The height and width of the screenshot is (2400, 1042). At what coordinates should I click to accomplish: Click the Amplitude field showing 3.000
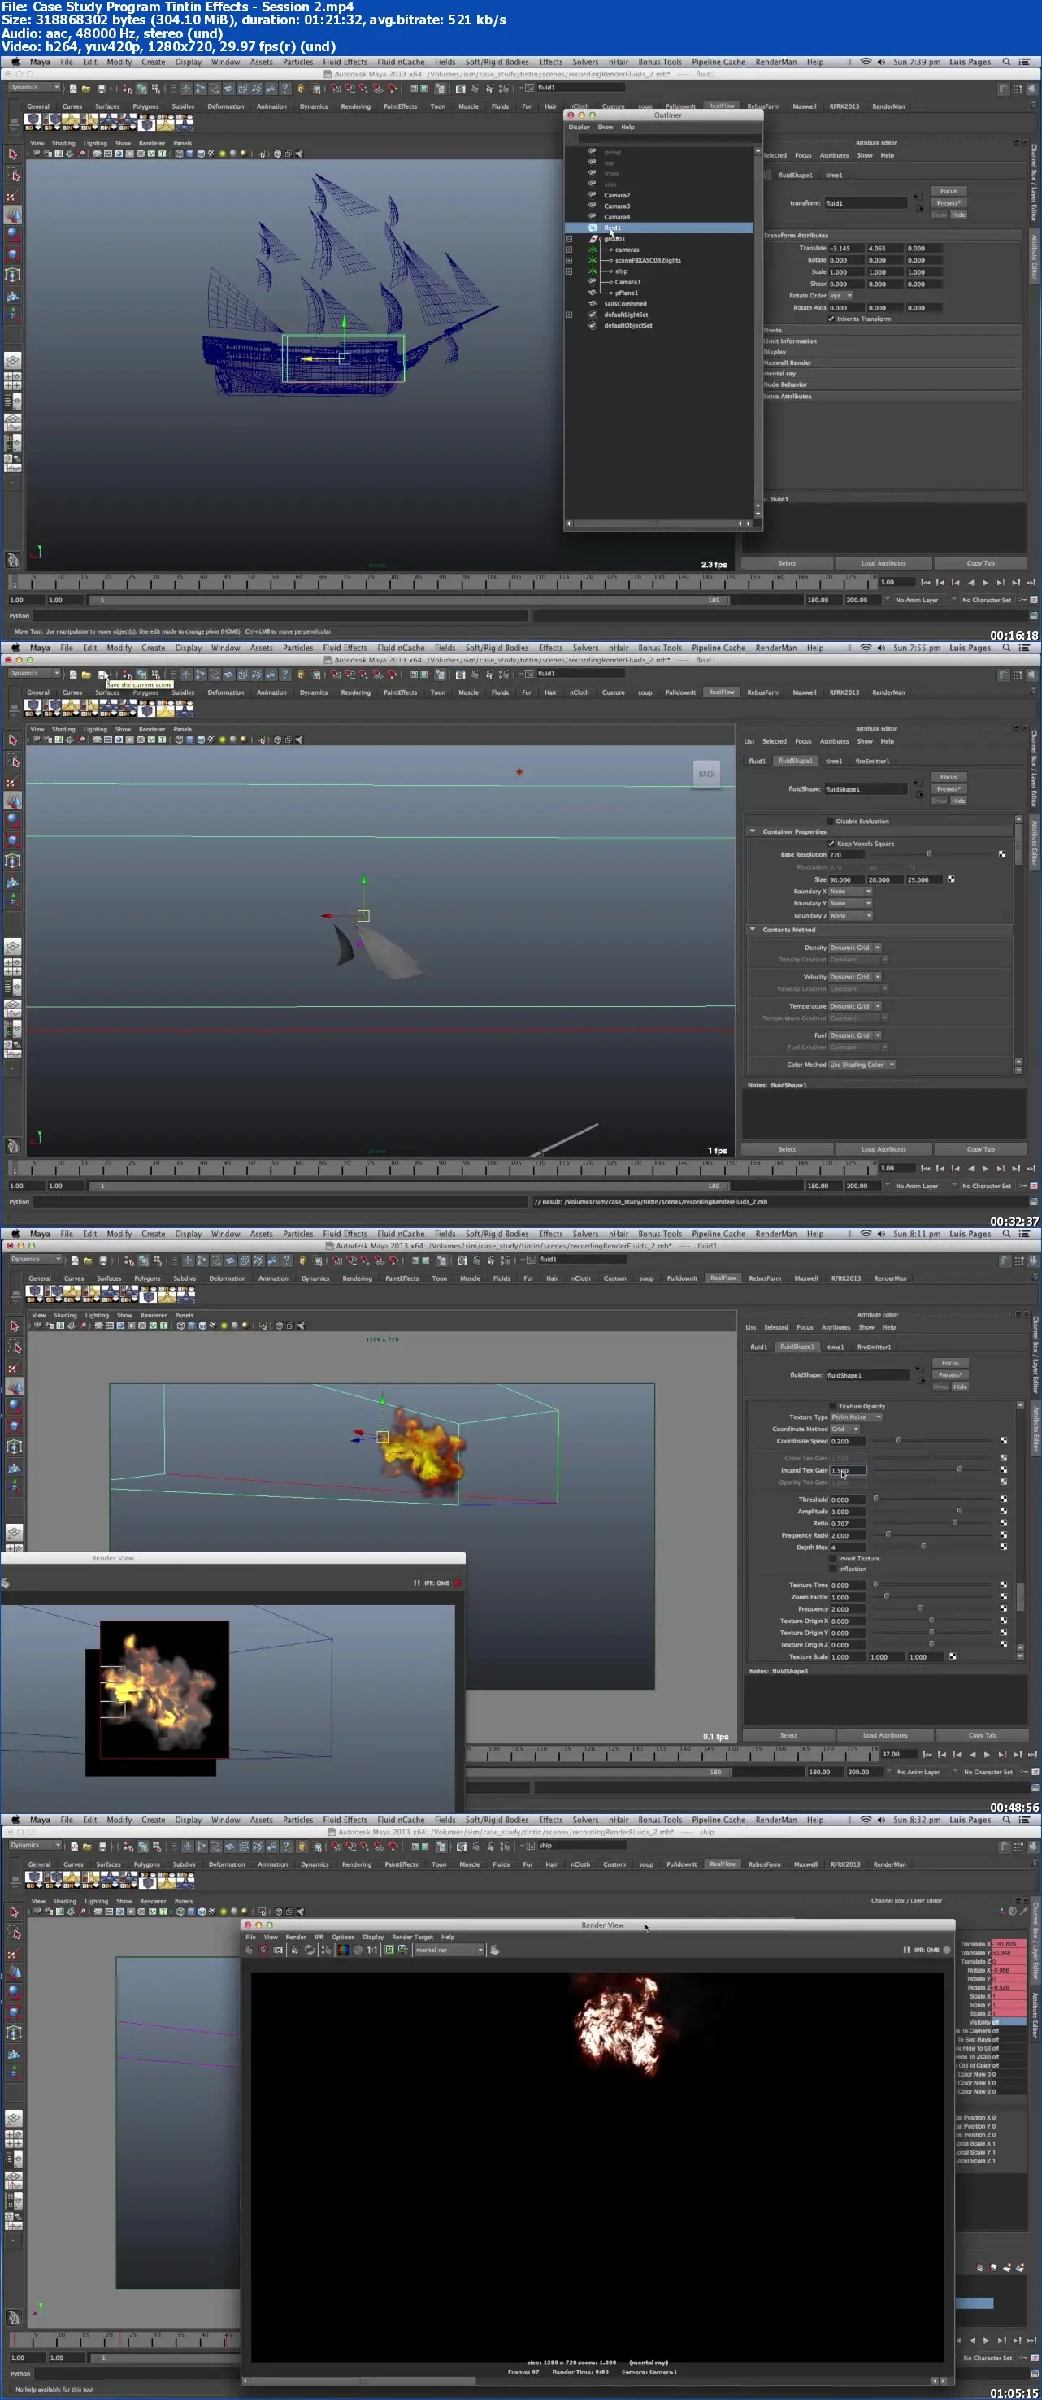(848, 1511)
